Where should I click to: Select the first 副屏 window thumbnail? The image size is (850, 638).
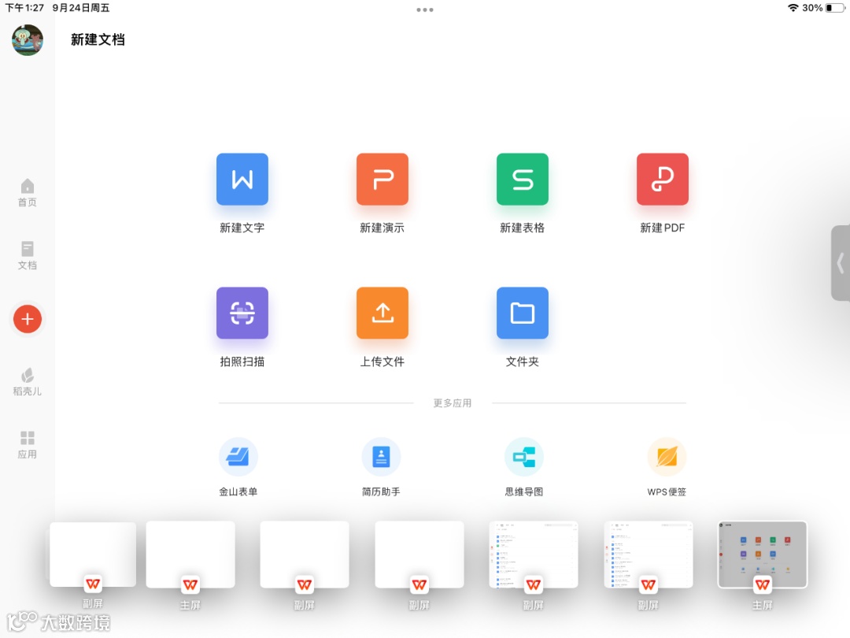93,555
